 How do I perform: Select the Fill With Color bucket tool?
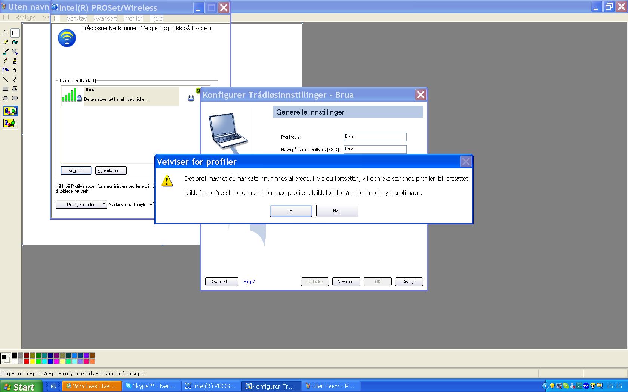(15, 42)
